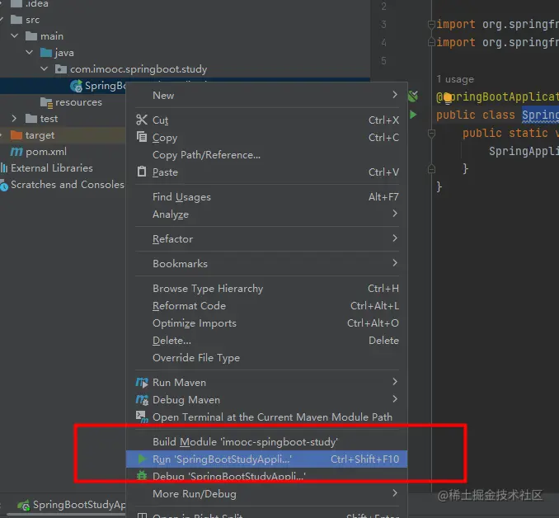Click the Debug bug icon in menu
Screen dimensions: 559x518
tap(142, 476)
